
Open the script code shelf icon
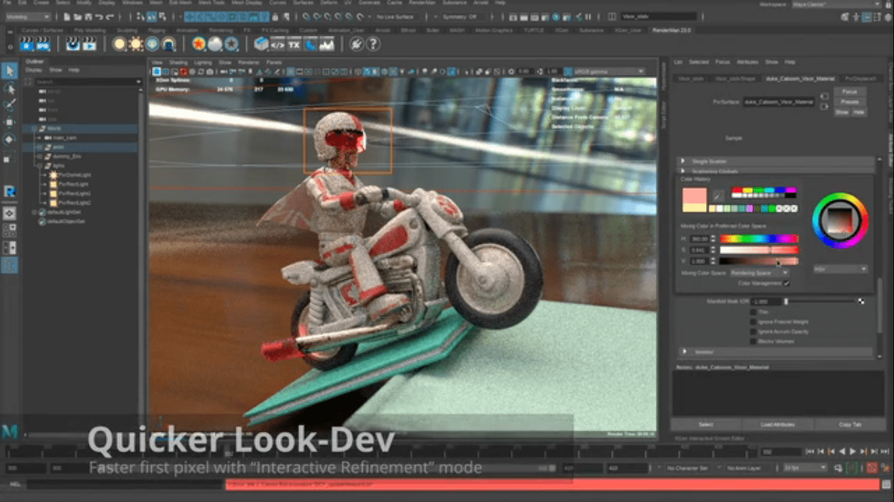coord(277,44)
